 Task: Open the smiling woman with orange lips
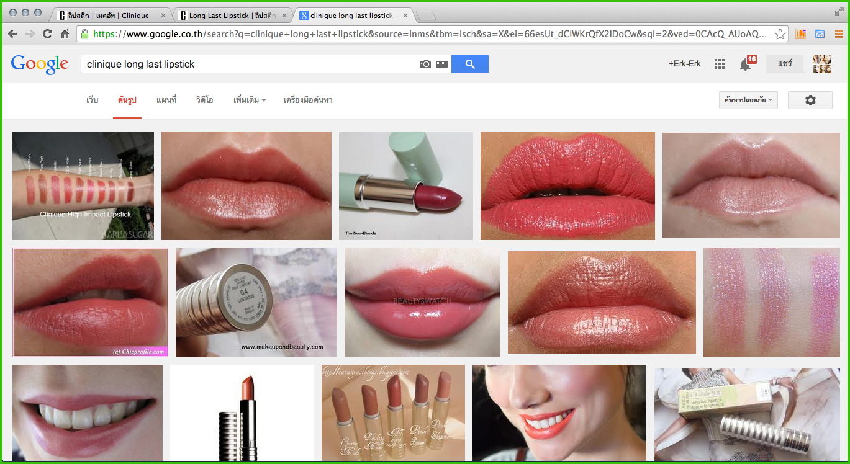[x=559, y=413]
